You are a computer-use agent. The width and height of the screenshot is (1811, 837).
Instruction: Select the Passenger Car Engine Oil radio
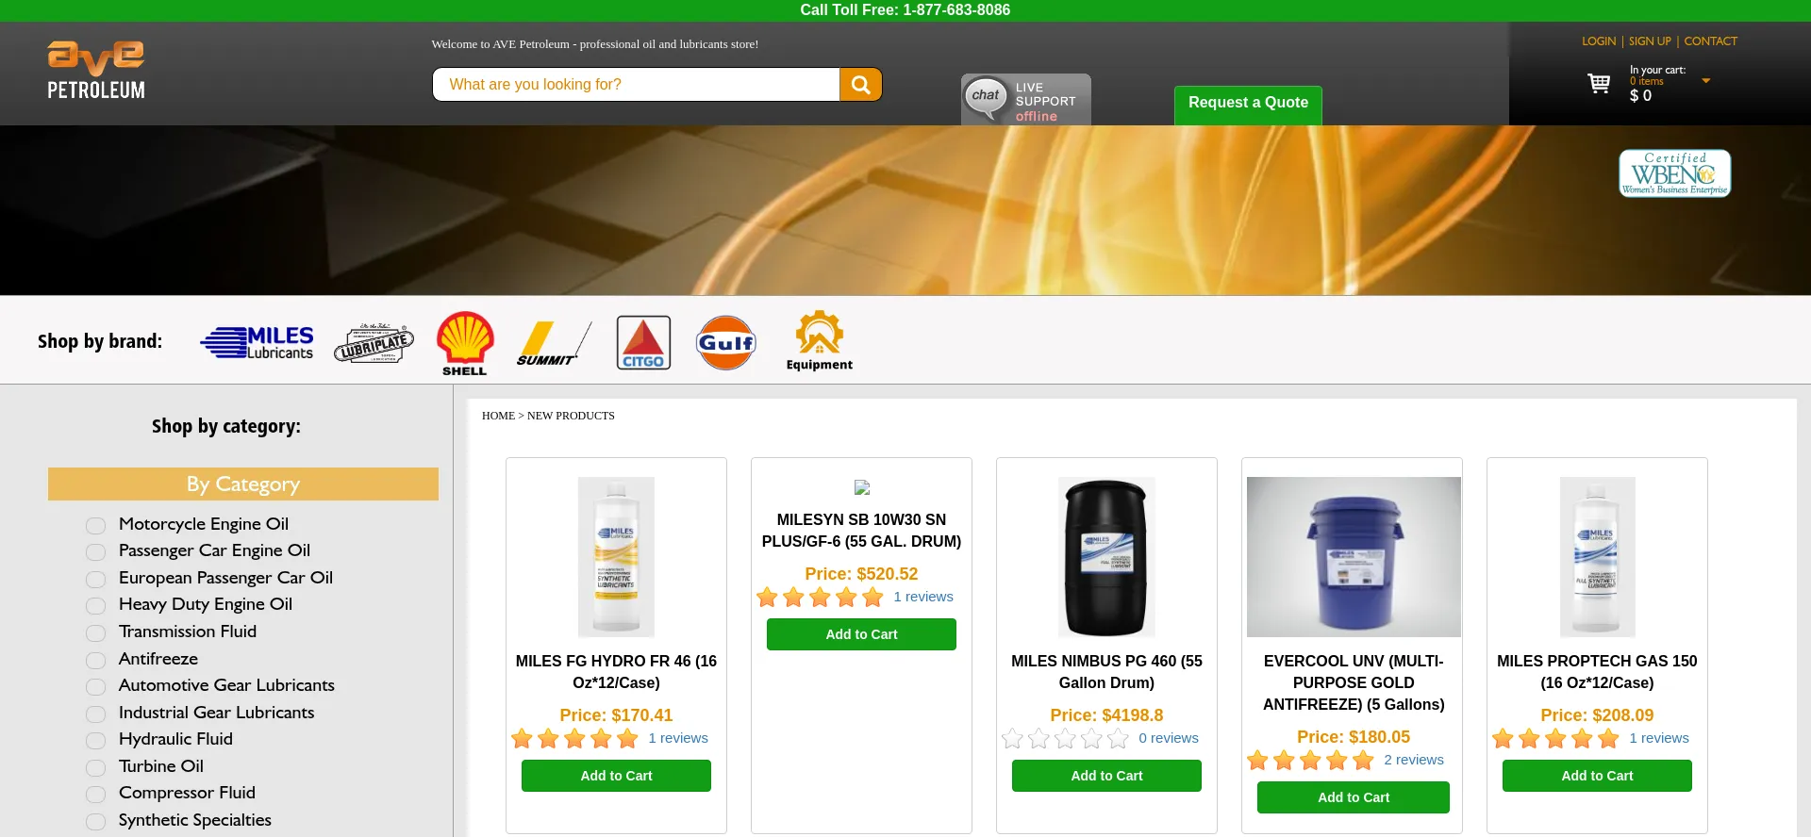click(95, 552)
